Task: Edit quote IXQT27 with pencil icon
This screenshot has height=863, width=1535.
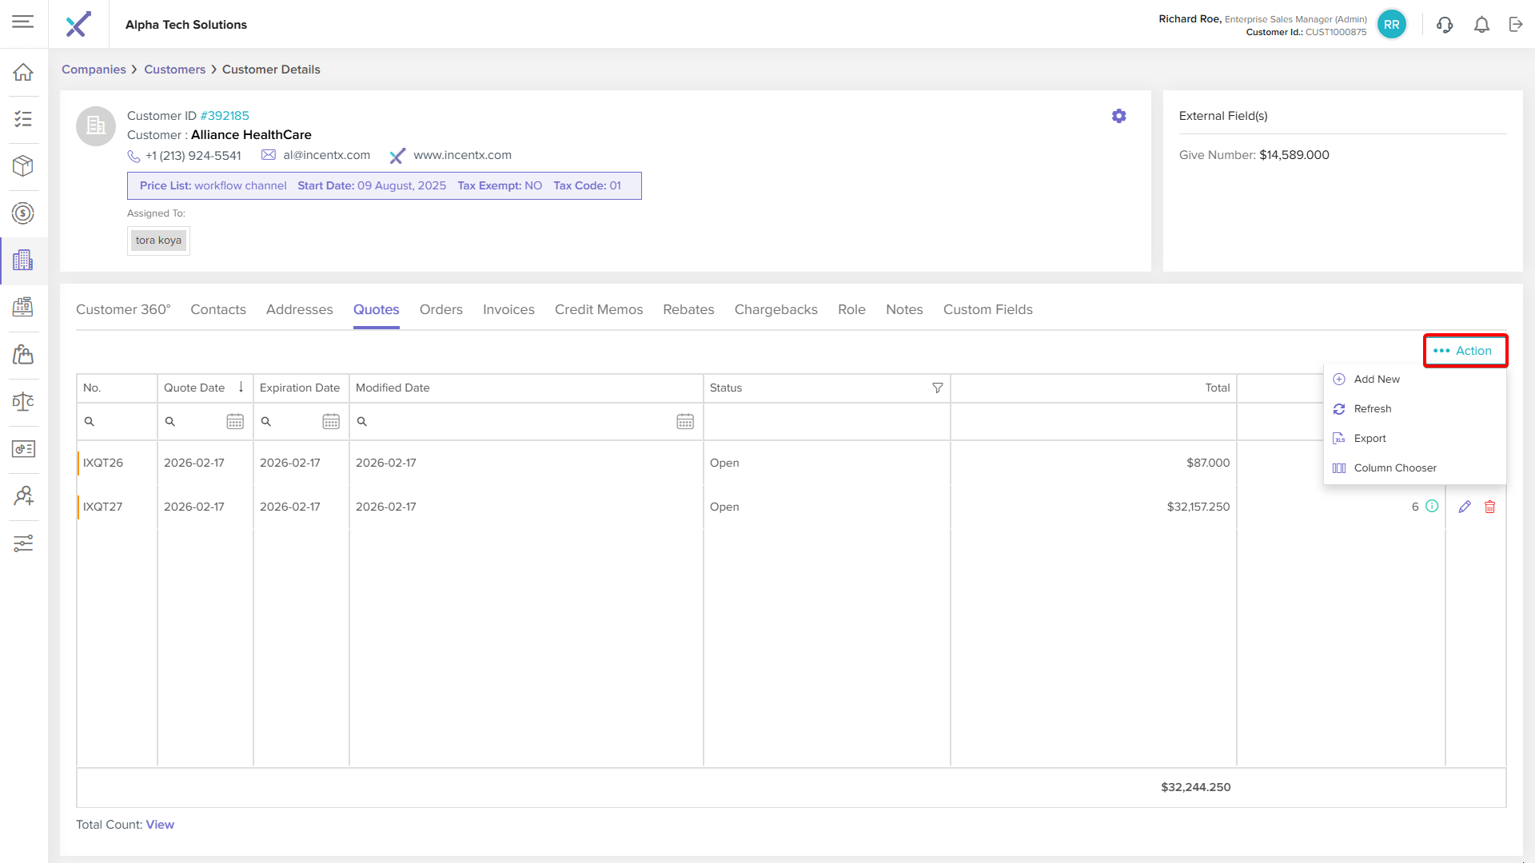Action: [1464, 507]
